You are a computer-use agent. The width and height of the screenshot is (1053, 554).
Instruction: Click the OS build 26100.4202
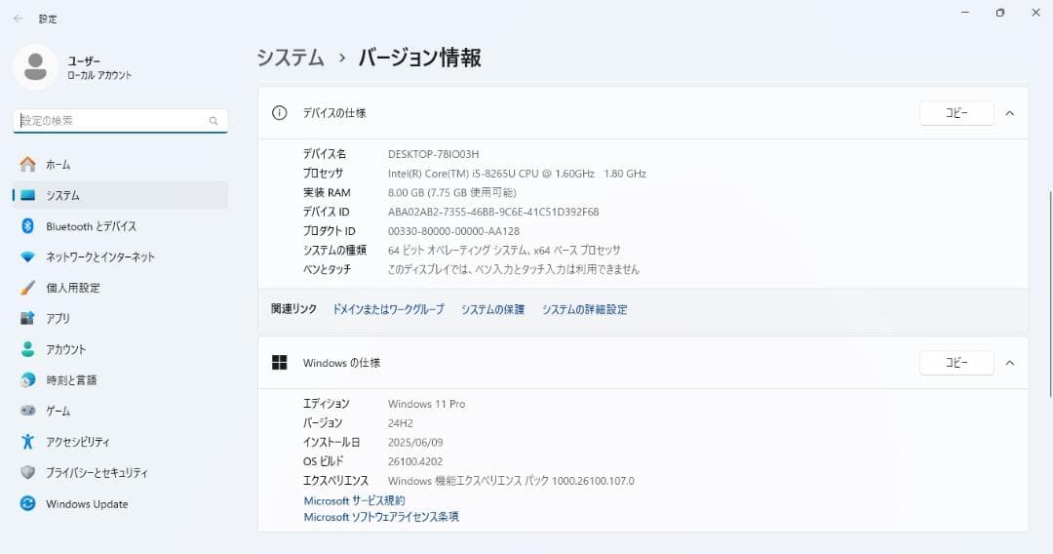pyautogui.click(x=415, y=461)
